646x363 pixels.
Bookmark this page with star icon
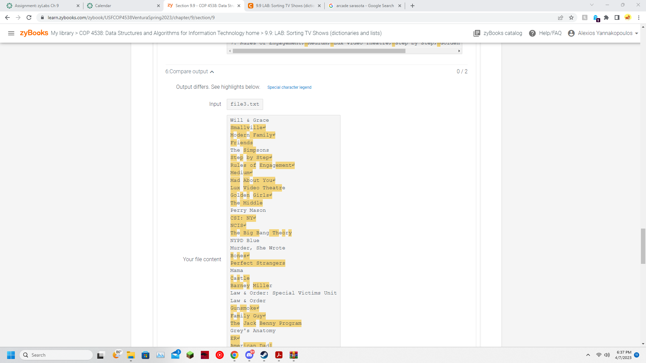click(571, 17)
